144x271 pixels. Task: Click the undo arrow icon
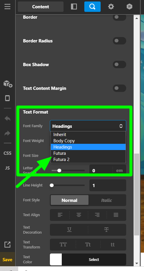pos(7,119)
